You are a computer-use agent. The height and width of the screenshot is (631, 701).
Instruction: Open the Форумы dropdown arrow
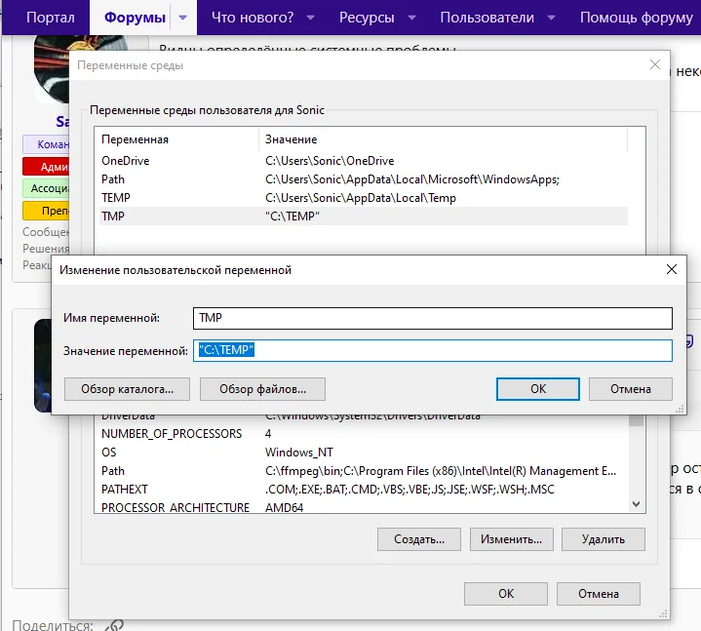(182, 18)
